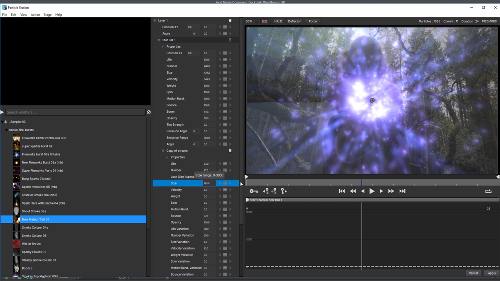The width and height of the screenshot is (500, 281).
Task: Go to the next keyframe
Action: coord(284,191)
